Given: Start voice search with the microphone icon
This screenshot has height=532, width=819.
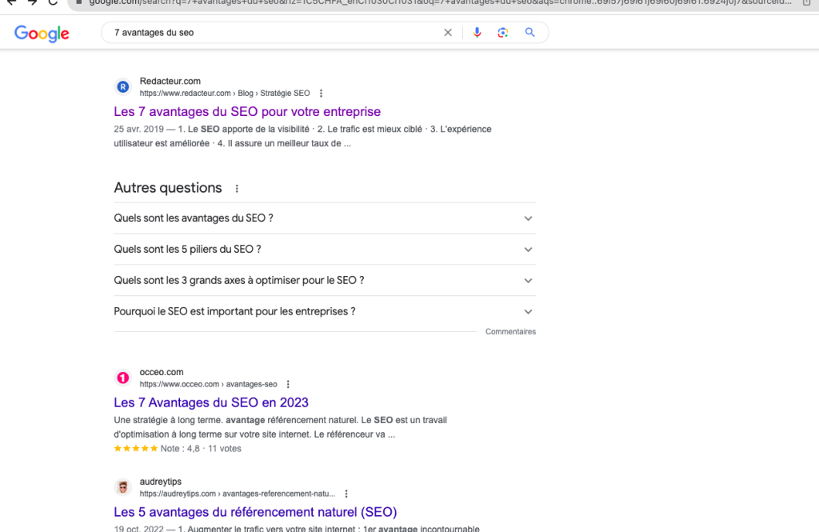Looking at the screenshot, I should pos(477,33).
